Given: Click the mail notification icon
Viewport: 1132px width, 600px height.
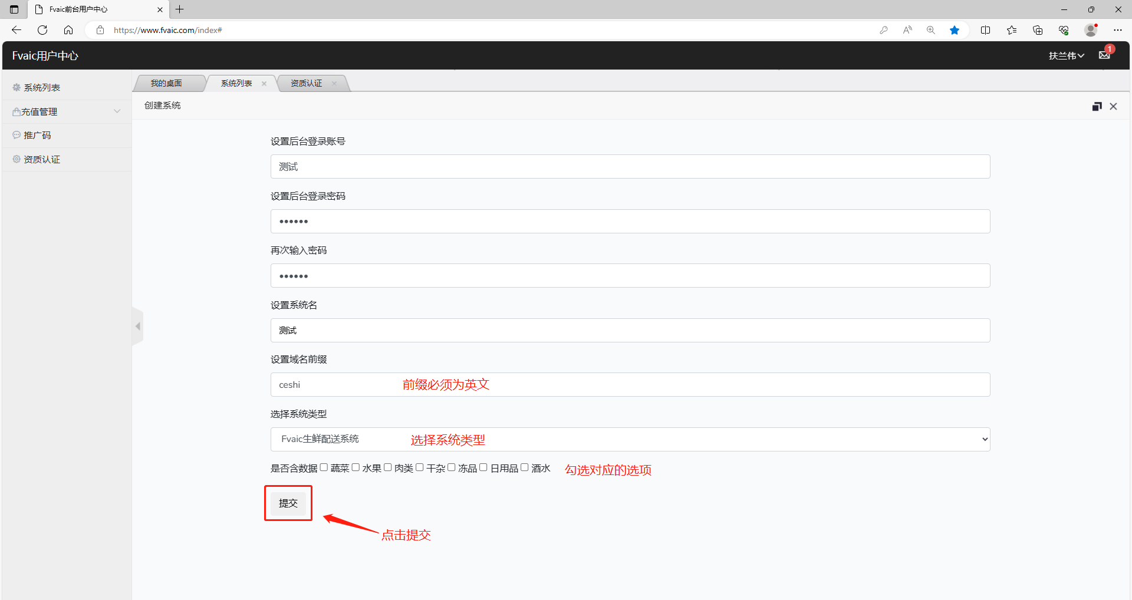Looking at the screenshot, I should tap(1104, 55).
